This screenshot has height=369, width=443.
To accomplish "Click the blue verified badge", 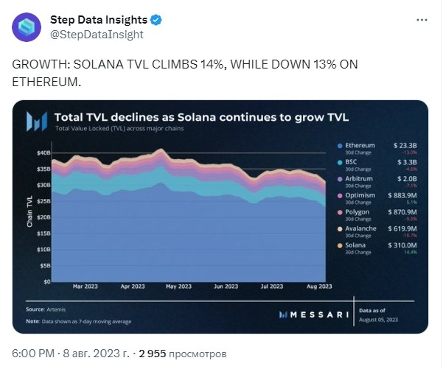I will point(156,20).
